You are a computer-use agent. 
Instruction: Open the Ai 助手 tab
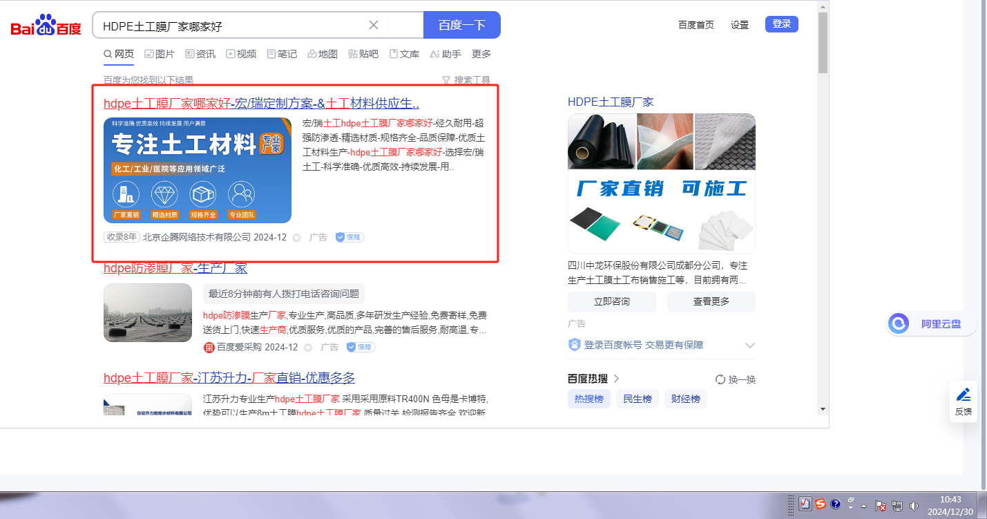tap(445, 54)
